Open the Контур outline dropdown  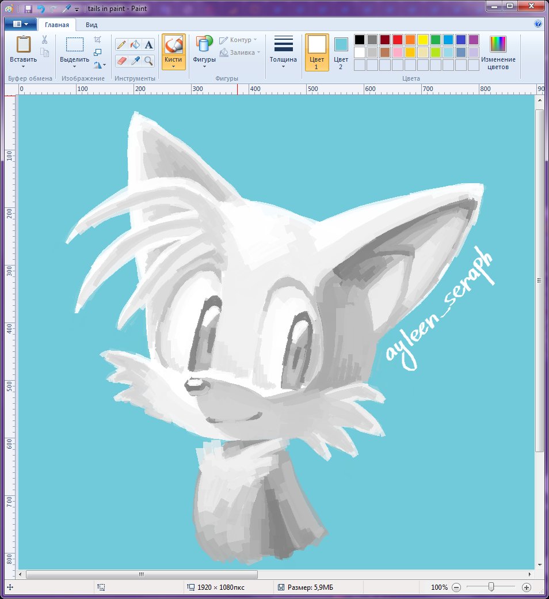point(238,40)
